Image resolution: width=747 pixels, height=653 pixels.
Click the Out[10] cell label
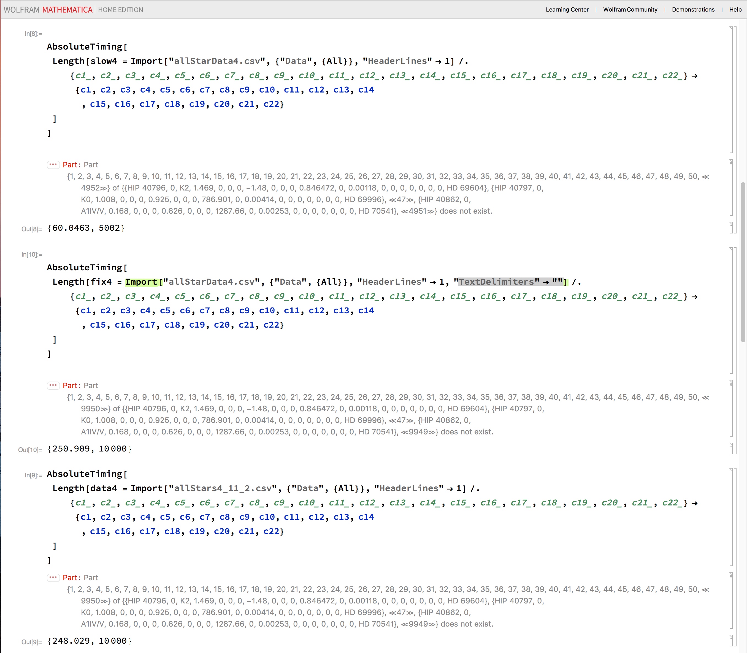pyautogui.click(x=30, y=450)
